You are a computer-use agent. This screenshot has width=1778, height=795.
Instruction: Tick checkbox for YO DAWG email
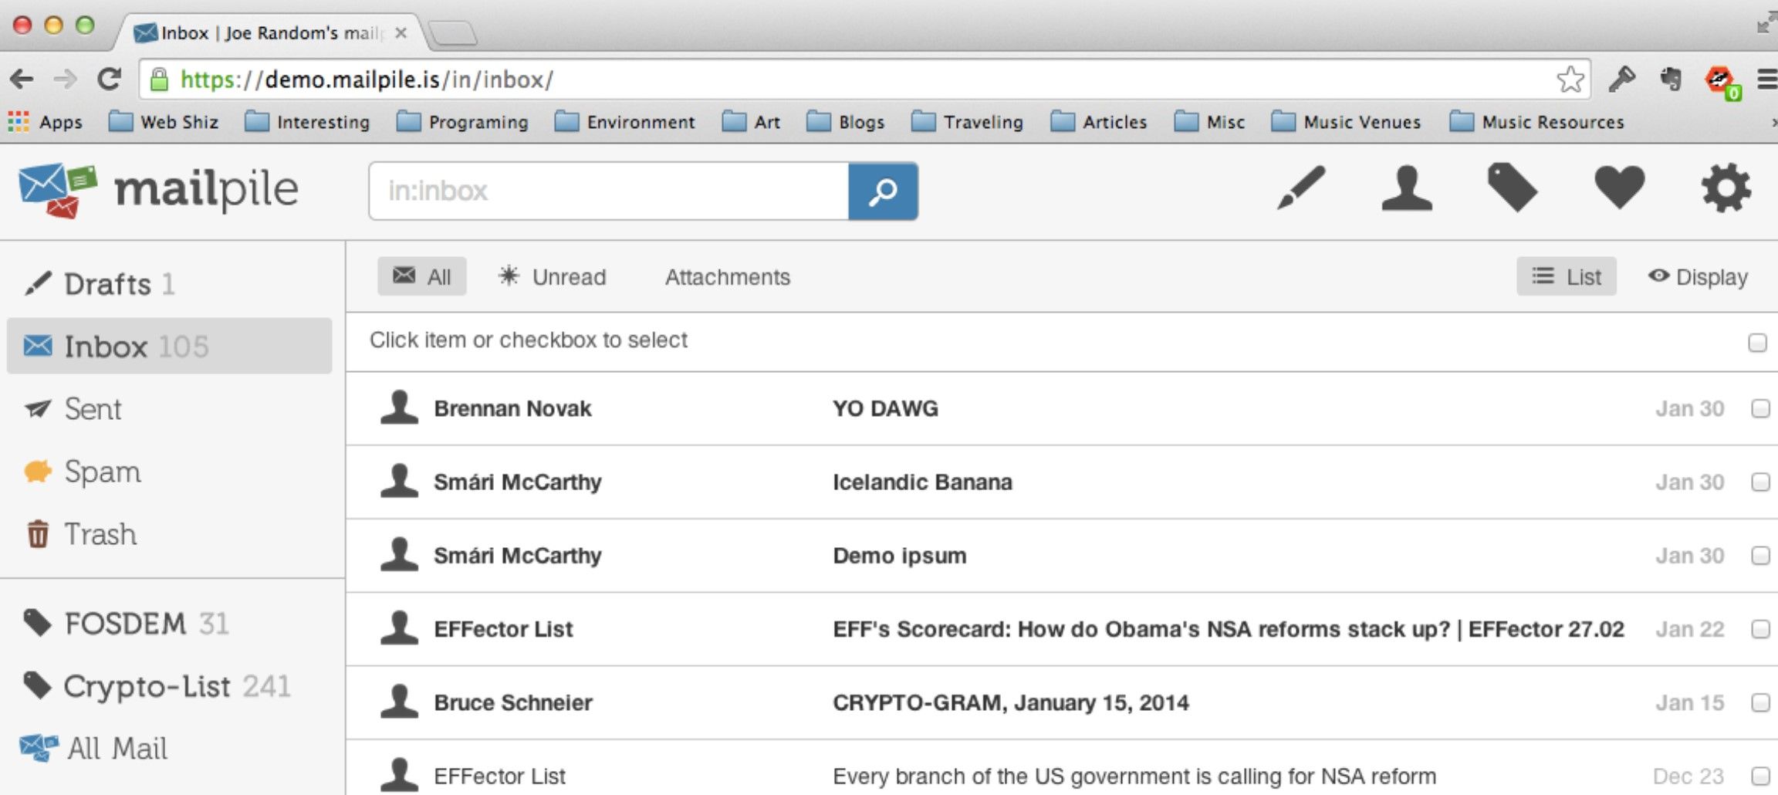coord(1759,408)
